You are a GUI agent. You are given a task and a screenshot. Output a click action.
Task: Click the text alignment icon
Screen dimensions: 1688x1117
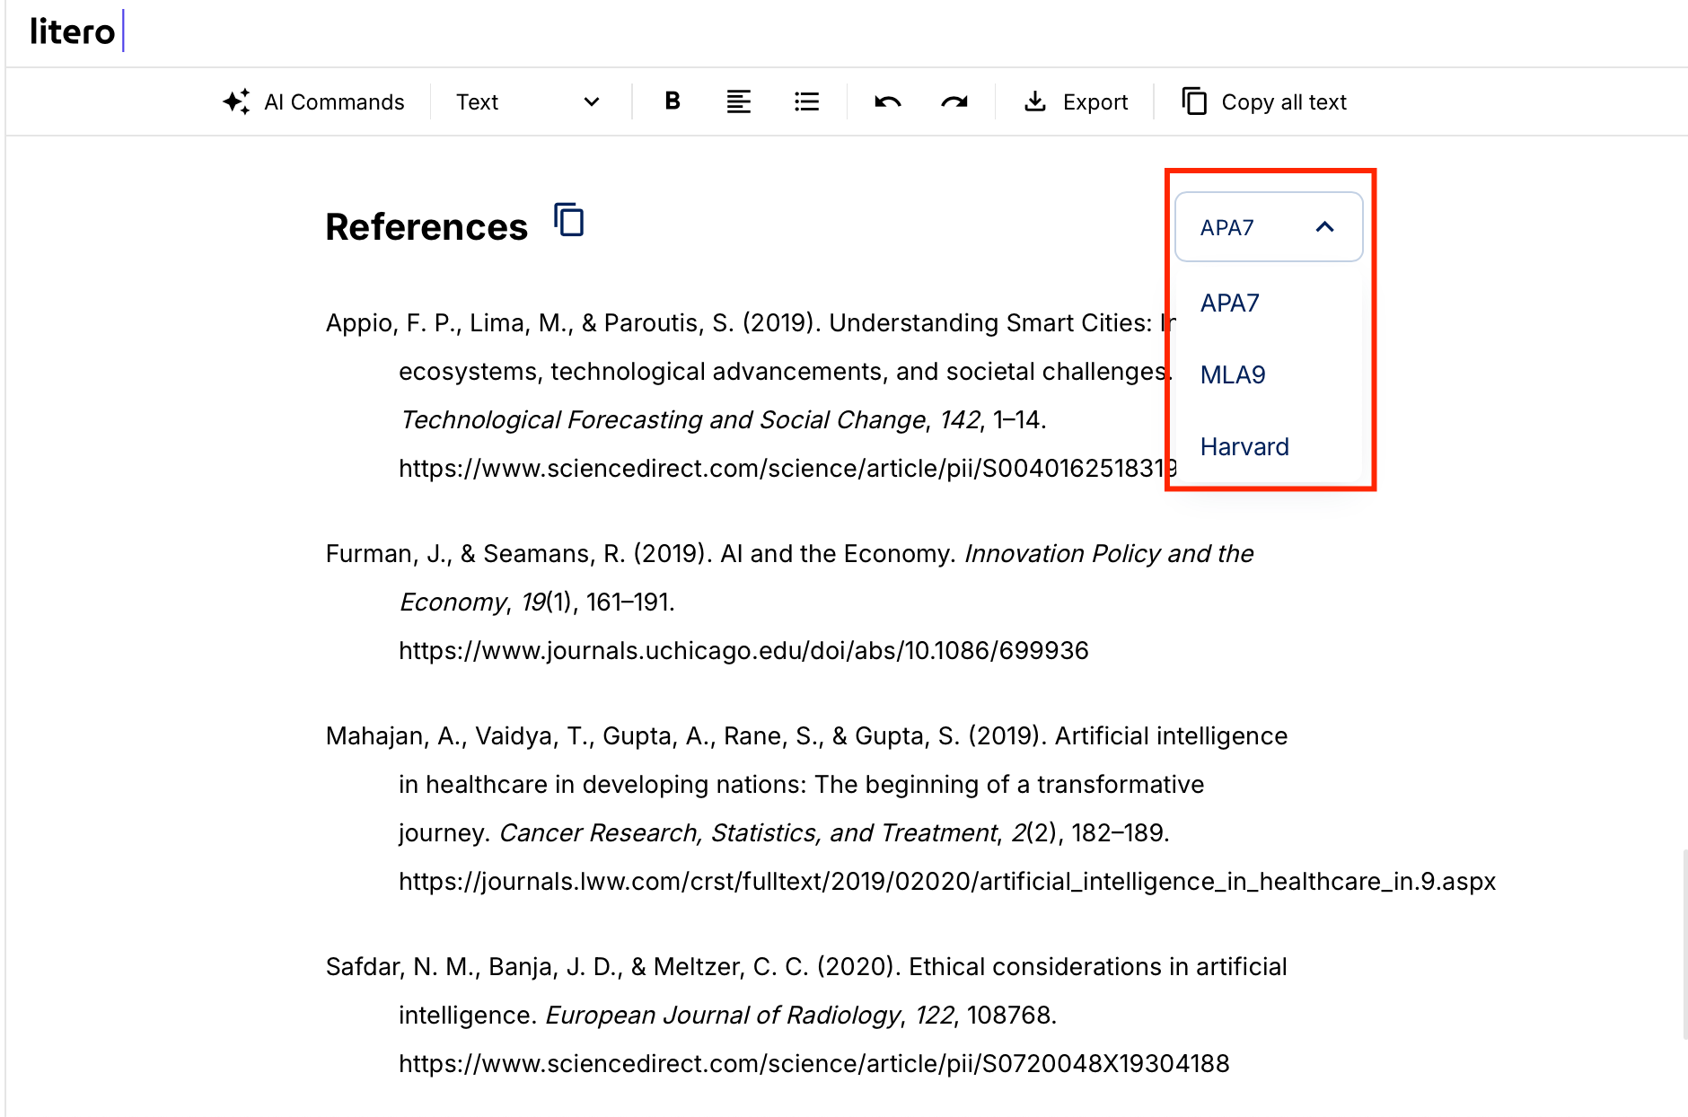tap(738, 101)
